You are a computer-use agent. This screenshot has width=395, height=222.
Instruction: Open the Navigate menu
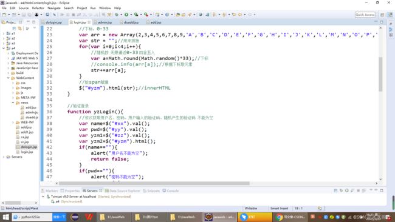pos(54,8)
